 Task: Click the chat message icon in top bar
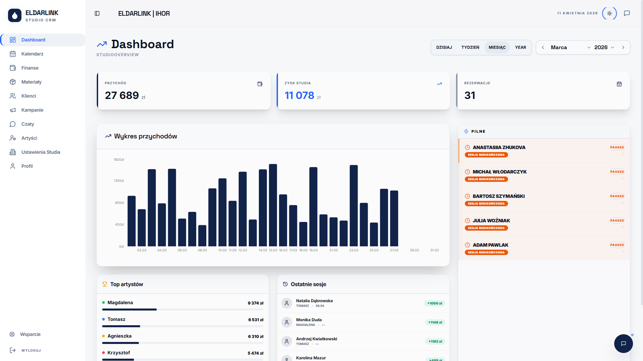[x=627, y=13]
